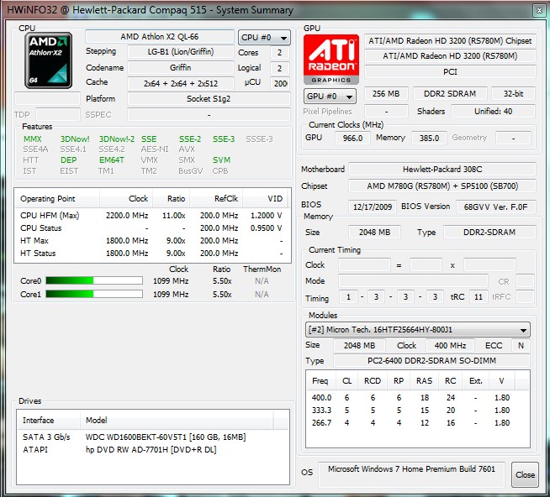The width and height of the screenshot is (550, 497).
Task: Select the HT Max row
Action: pyautogui.click(x=151, y=241)
